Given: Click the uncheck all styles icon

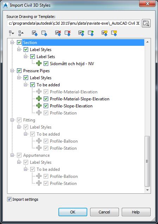Looking at the screenshot, I should click(x=44, y=33).
